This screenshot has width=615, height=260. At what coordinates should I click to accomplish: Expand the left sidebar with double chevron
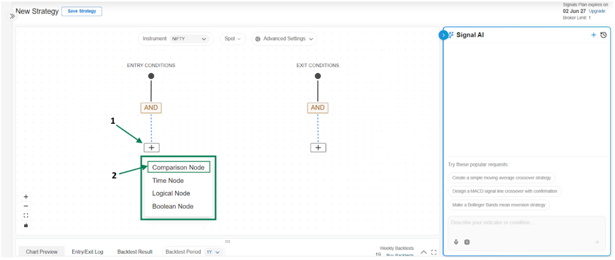click(12, 16)
